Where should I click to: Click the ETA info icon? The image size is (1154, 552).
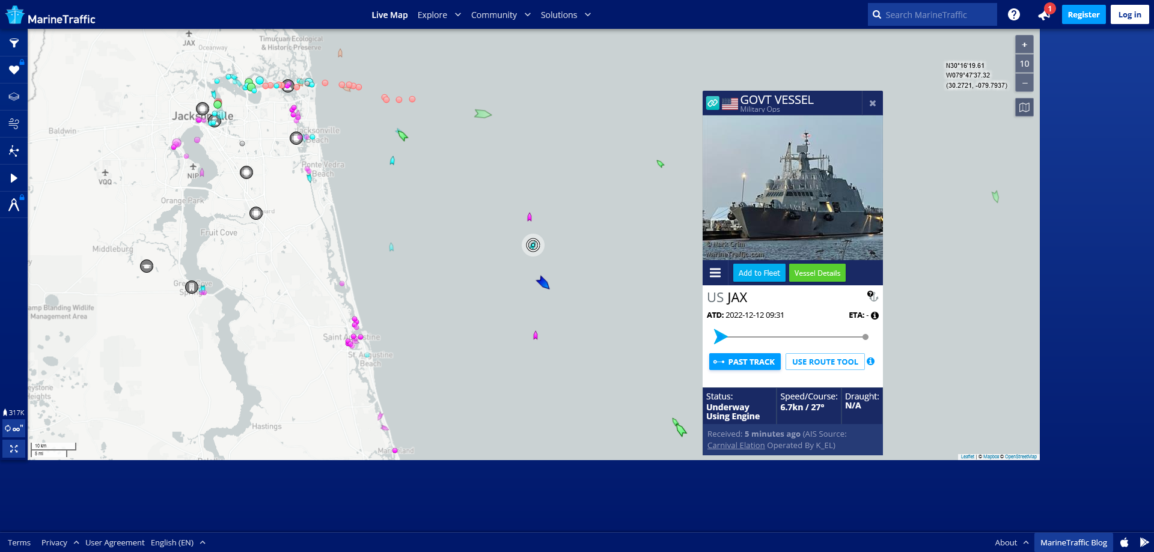click(x=875, y=315)
